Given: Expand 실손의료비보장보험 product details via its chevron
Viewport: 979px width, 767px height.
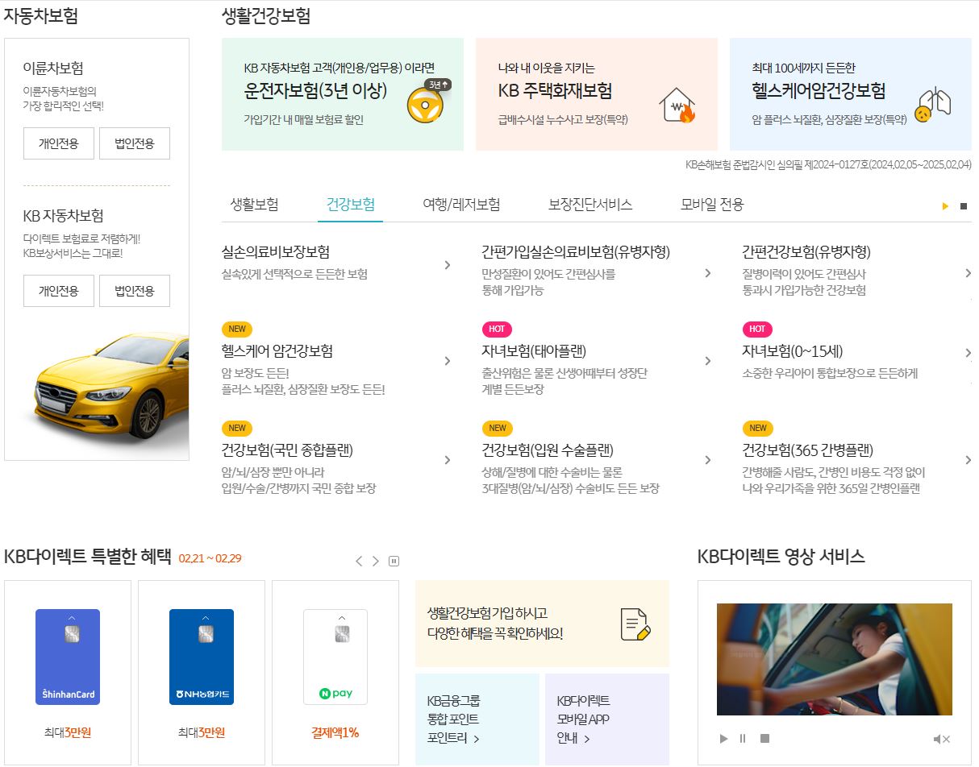Looking at the screenshot, I should tap(448, 266).
